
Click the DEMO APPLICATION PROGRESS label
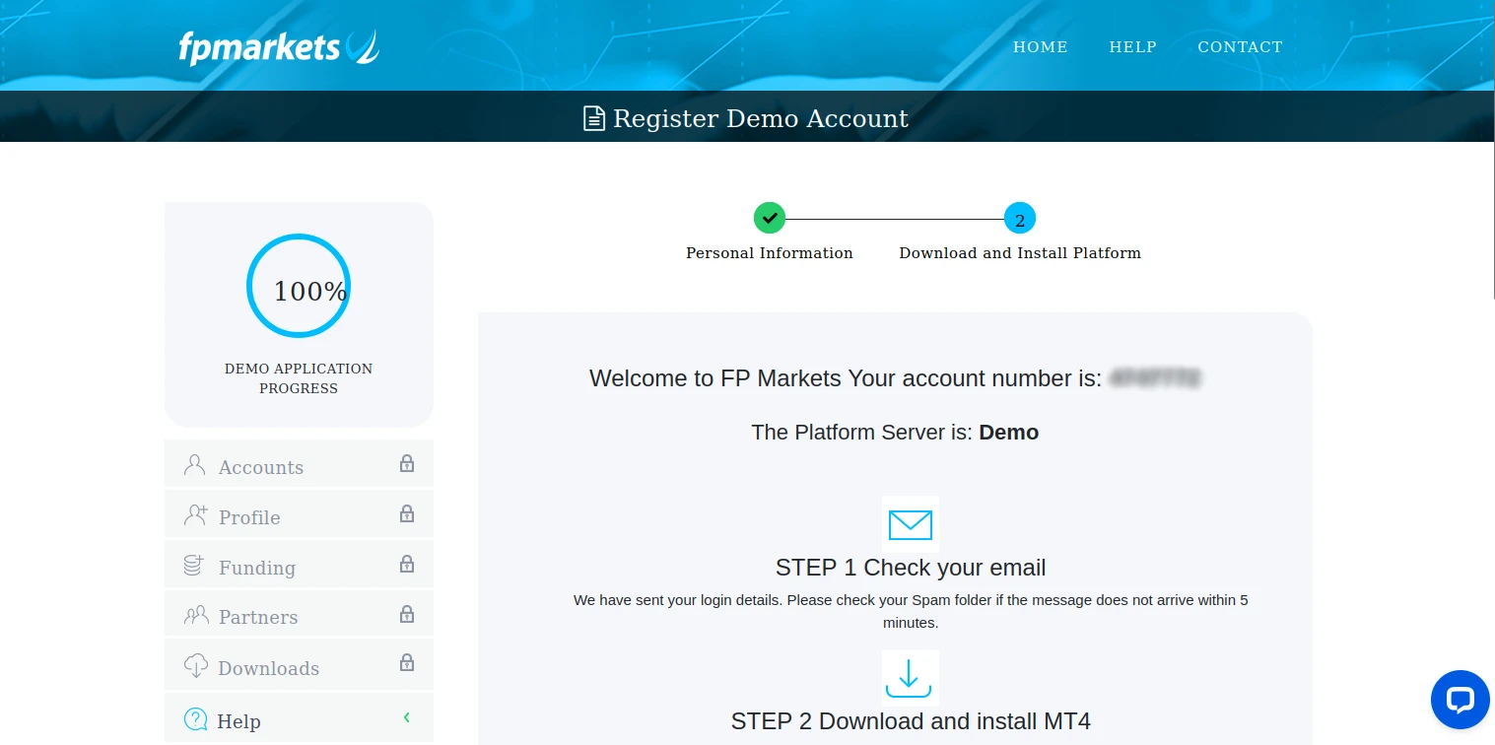[x=299, y=378]
